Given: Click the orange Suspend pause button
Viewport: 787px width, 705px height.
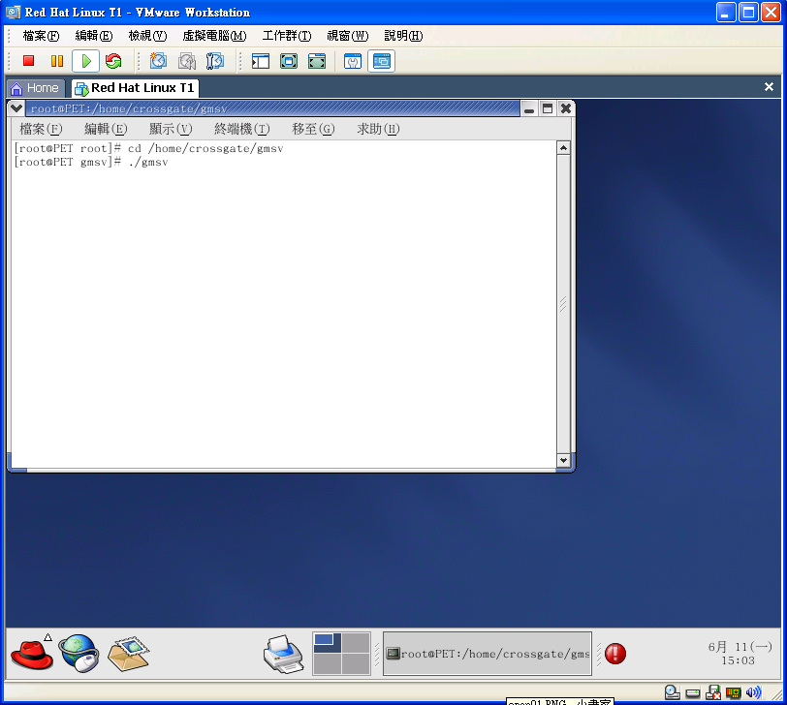Looking at the screenshot, I should pos(57,61).
